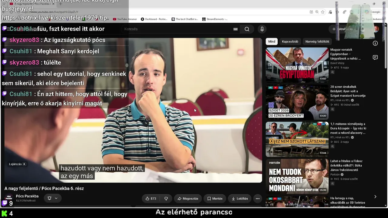The image size is (388, 218).
Task: Open the Pócs Pacekba channel name link
Action: click(x=27, y=196)
